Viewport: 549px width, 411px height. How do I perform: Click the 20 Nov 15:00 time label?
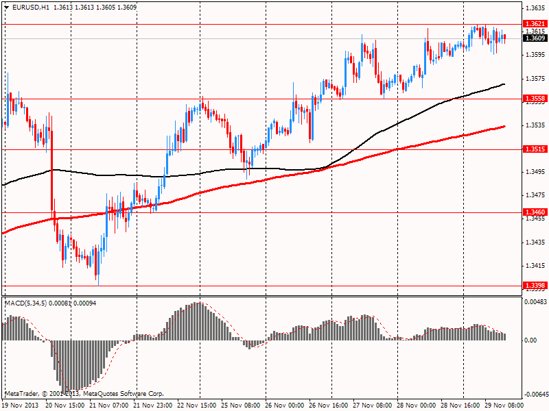65,406
